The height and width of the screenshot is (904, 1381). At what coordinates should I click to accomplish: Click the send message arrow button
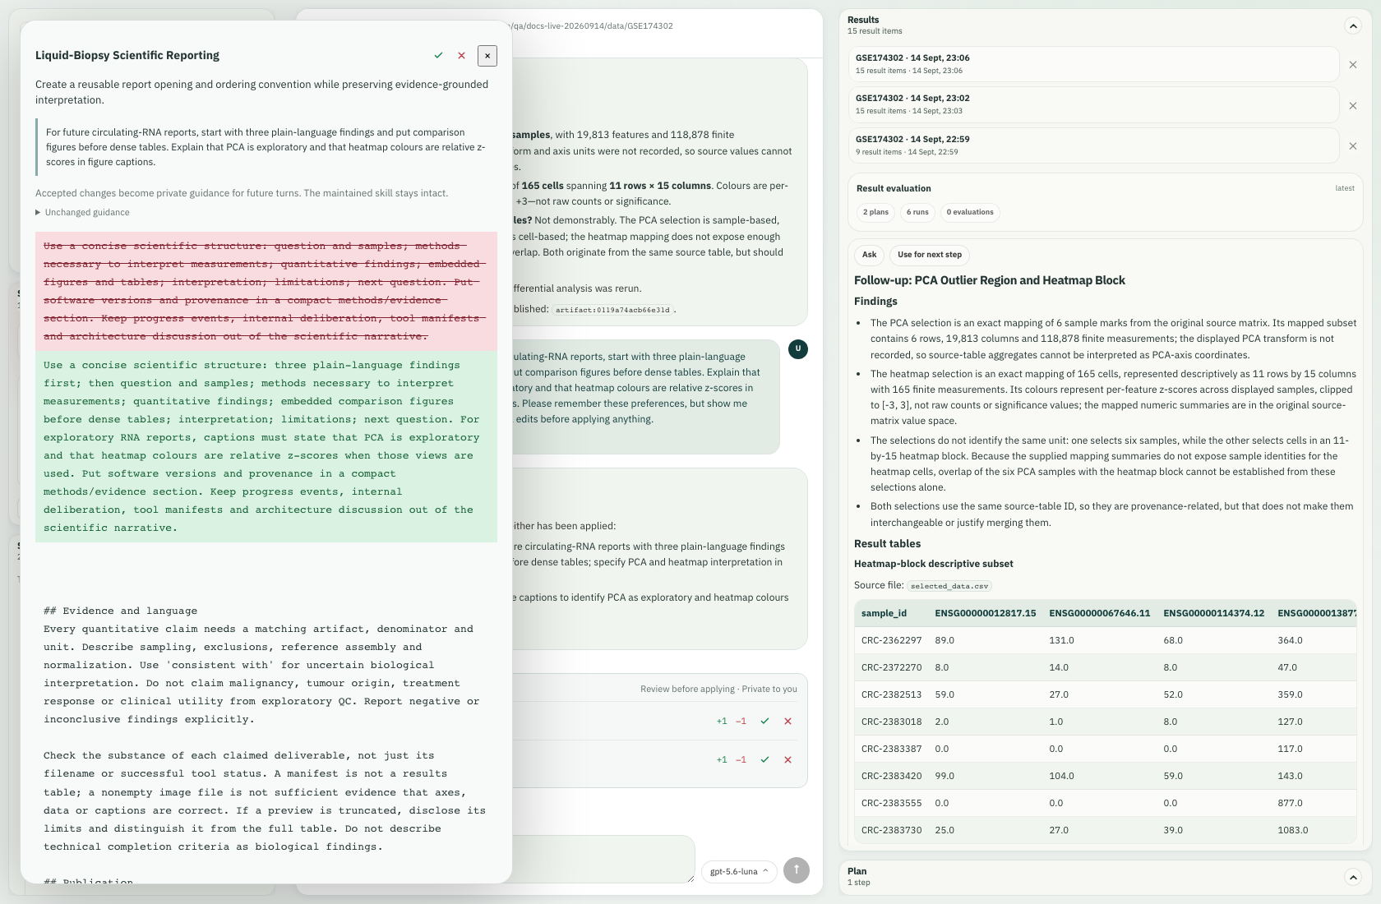pos(796,870)
